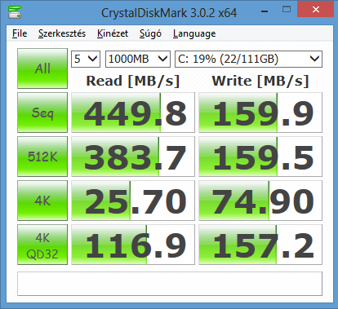Click the 4K read result 25.70
The height and width of the screenshot is (309, 338).
coord(133,201)
